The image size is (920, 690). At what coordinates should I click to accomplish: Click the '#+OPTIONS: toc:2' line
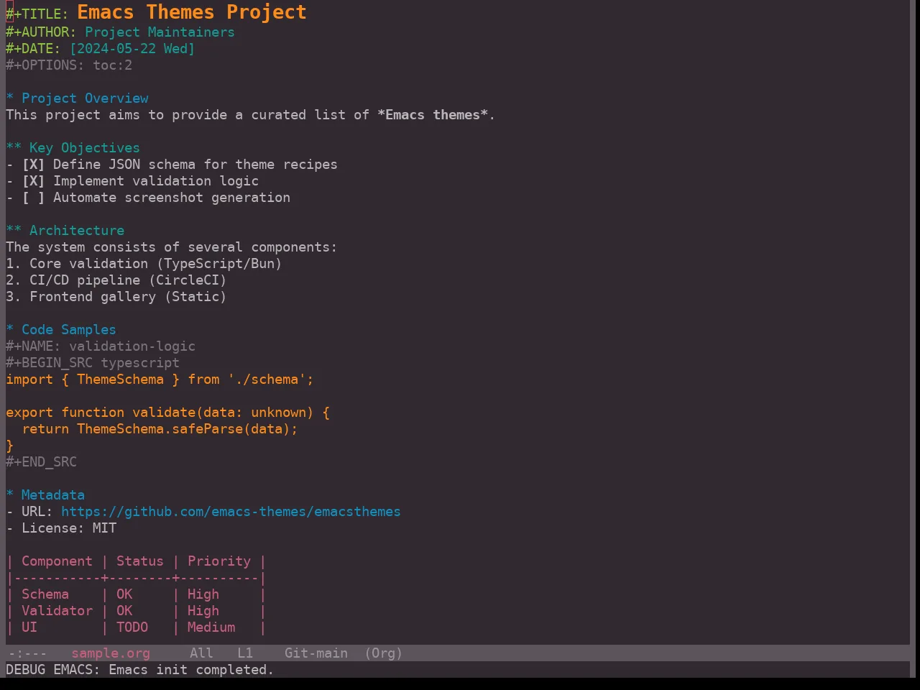pos(69,65)
